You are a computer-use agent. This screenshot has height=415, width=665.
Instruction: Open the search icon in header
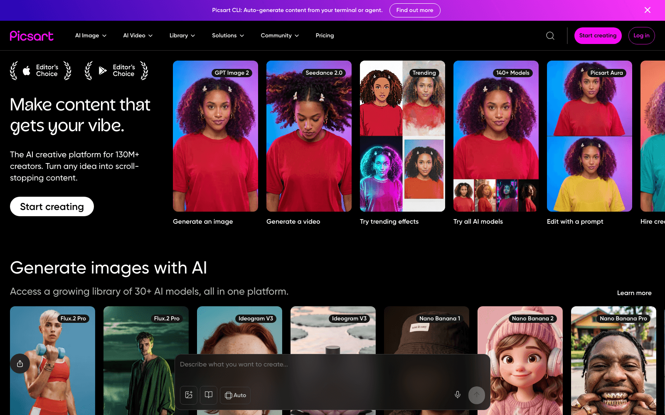550,36
